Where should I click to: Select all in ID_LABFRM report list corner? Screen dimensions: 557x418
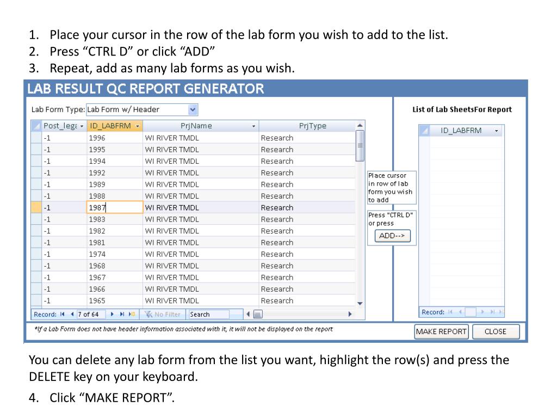point(424,131)
